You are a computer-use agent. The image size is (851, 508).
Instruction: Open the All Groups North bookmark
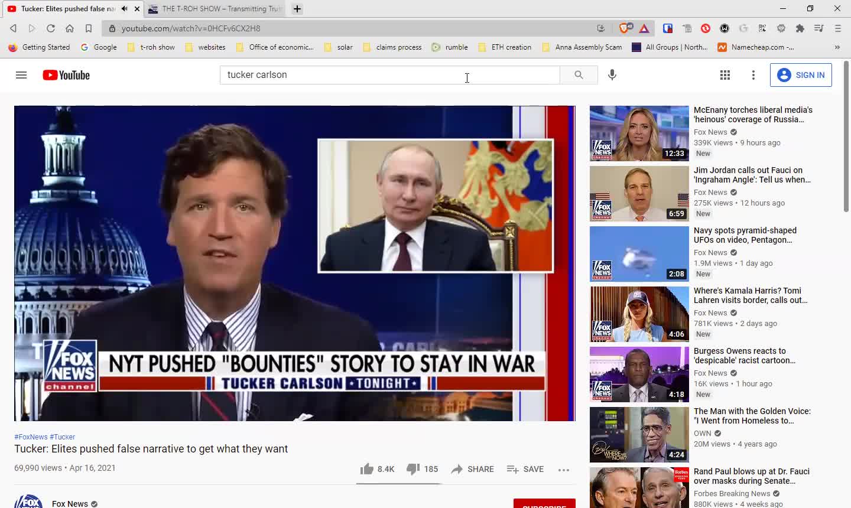(670, 47)
